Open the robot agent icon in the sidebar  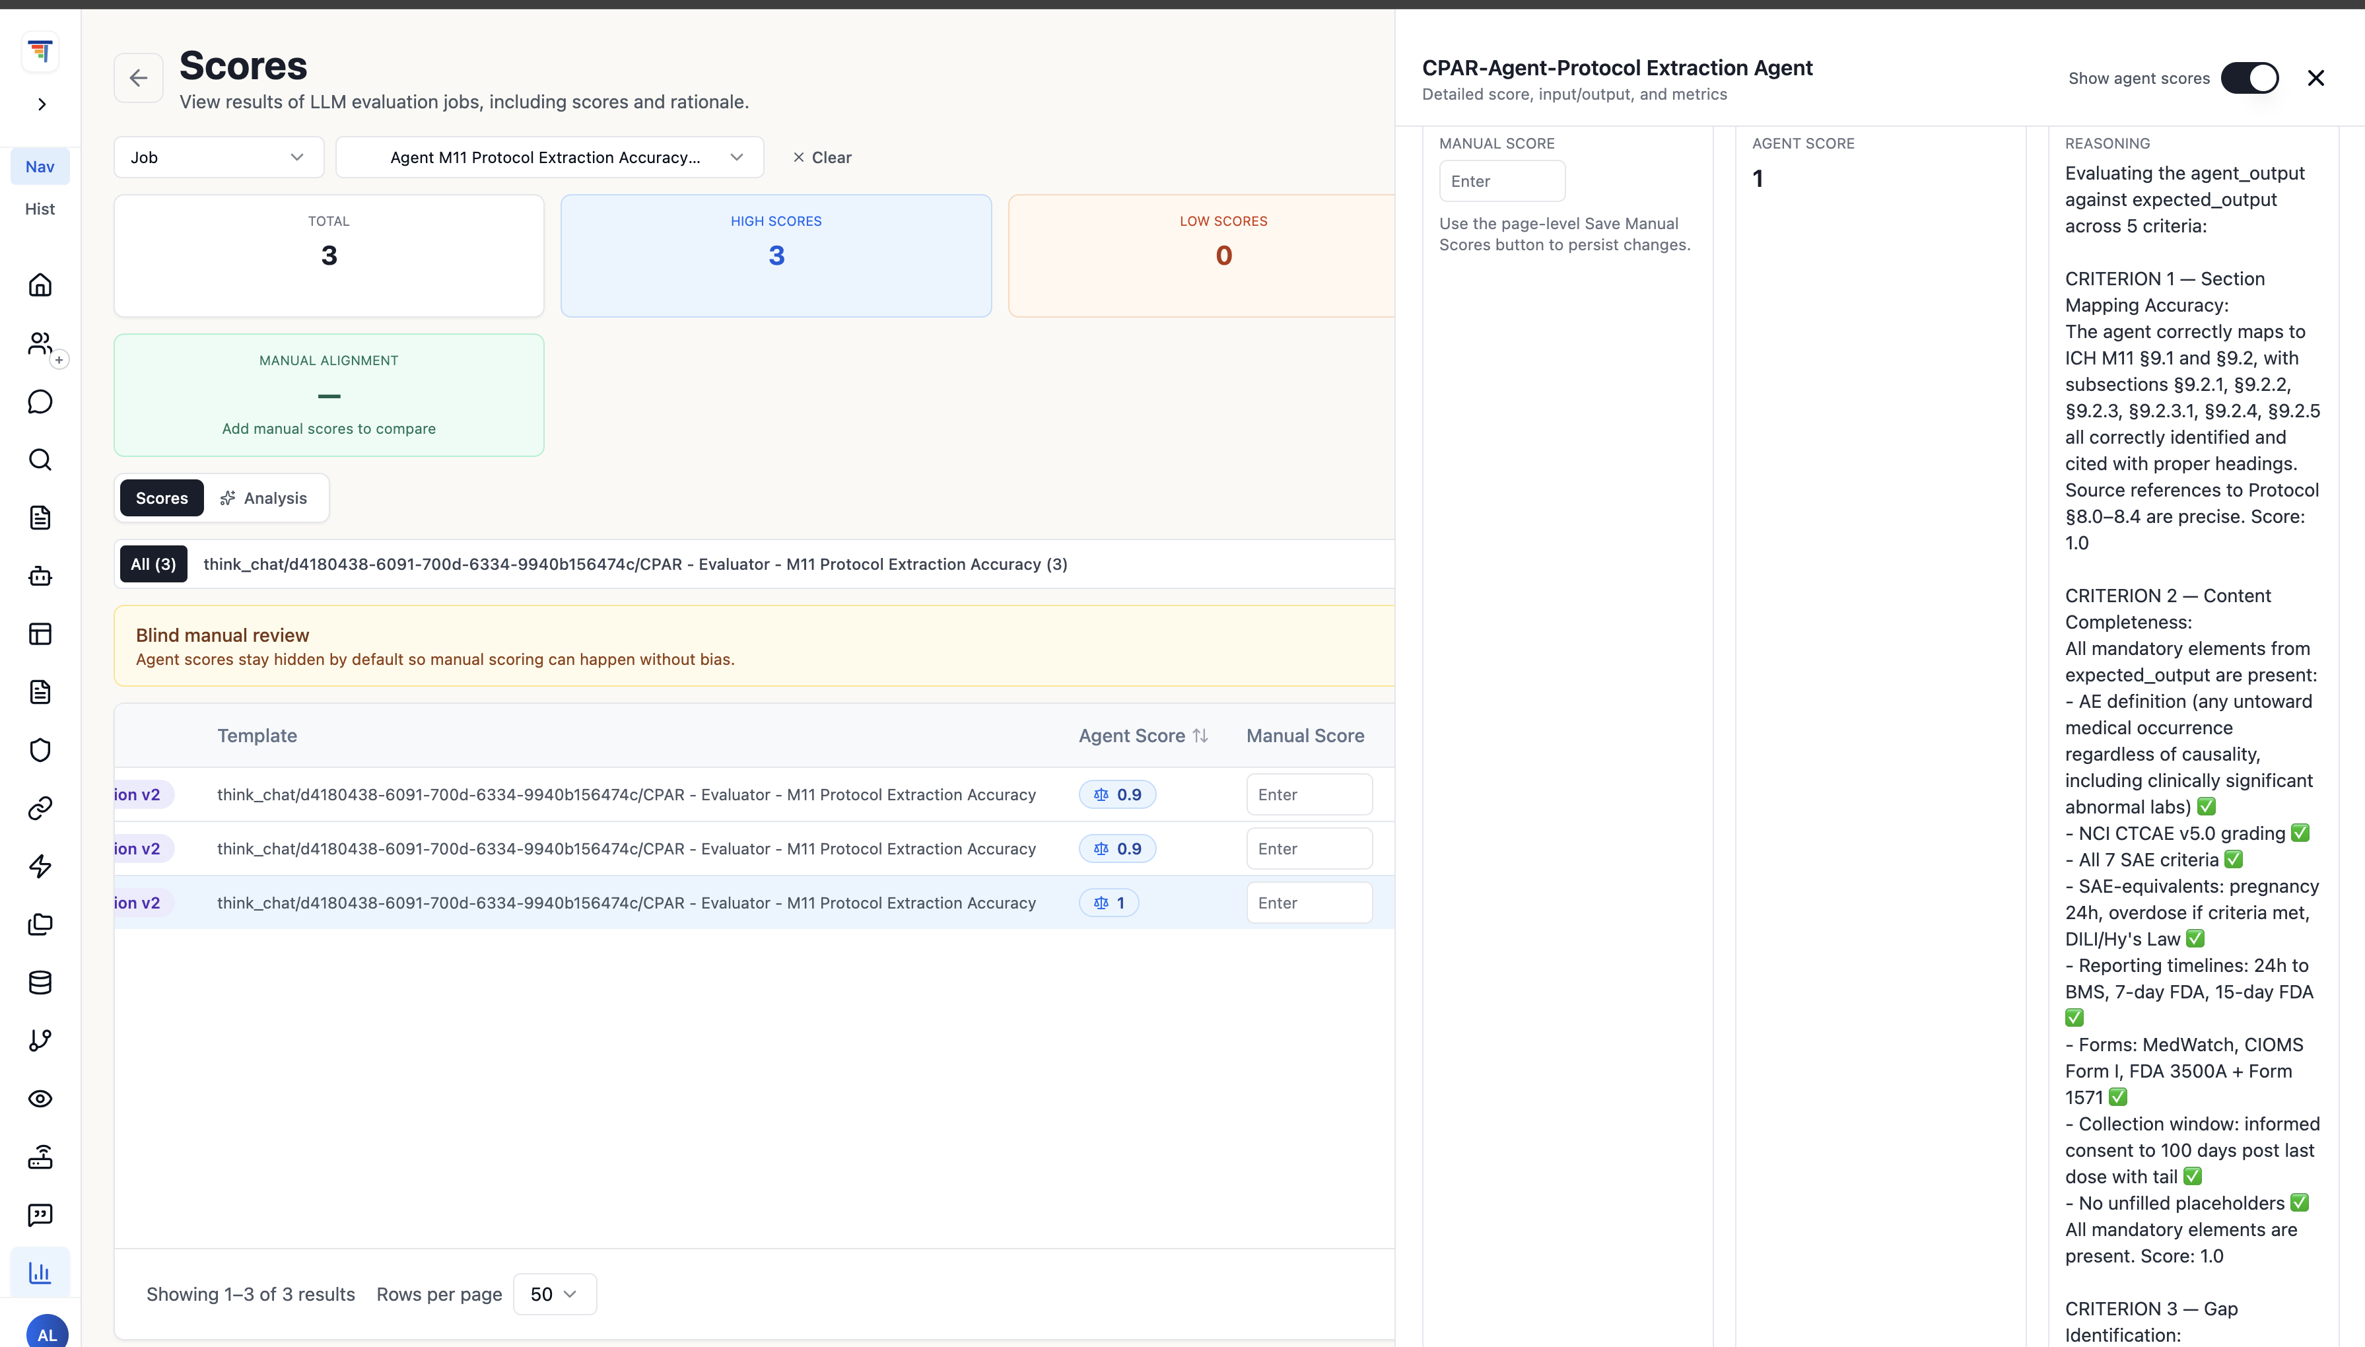(40, 575)
